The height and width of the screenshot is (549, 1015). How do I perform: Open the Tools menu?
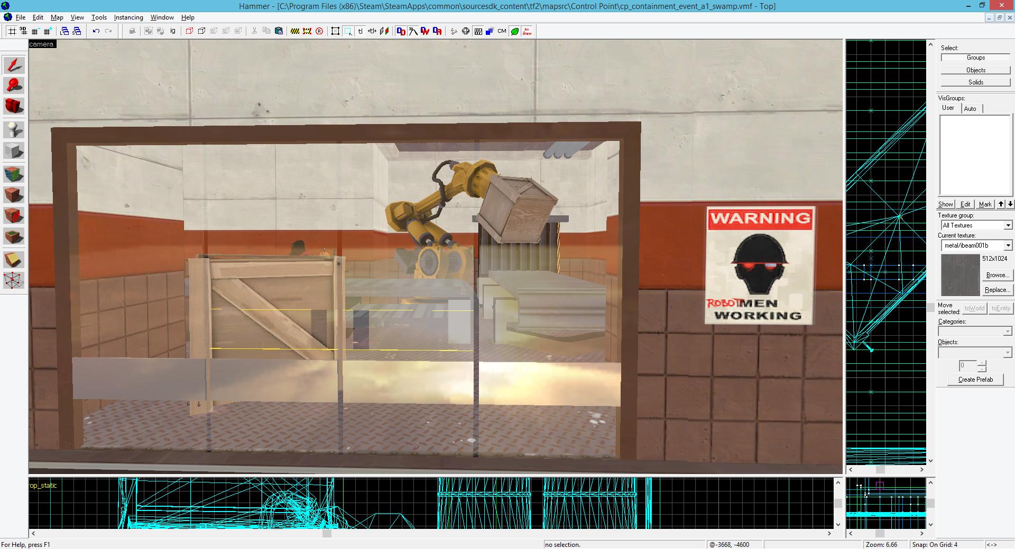click(x=99, y=17)
